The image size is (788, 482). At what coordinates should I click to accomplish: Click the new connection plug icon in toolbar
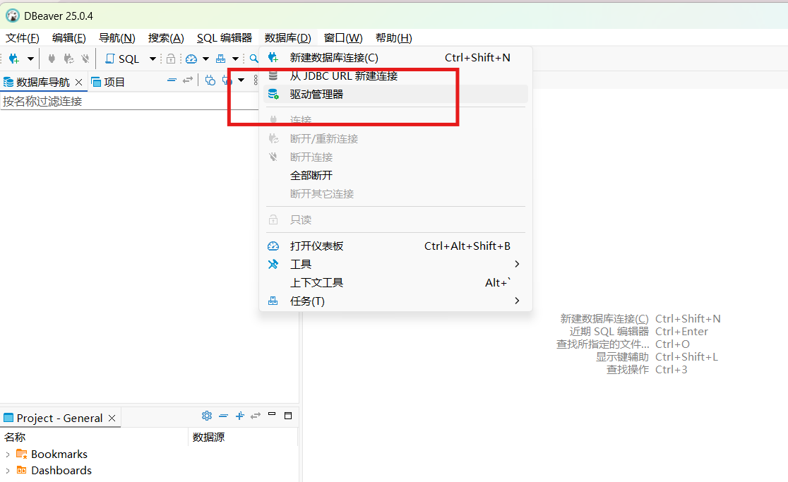click(14, 59)
